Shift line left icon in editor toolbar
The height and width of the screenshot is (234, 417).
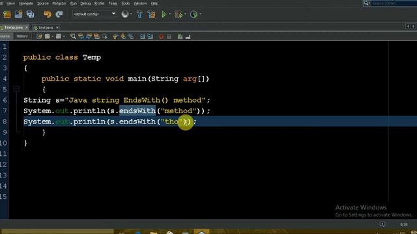142,36
